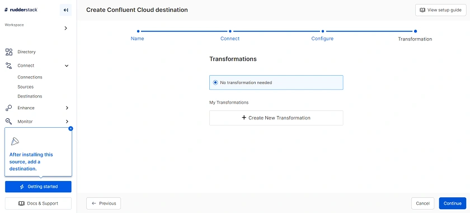The width and height of the screenshot is (470, 213).
Task: Open the Enhance menu item
Action: click(x=26, y=108)
